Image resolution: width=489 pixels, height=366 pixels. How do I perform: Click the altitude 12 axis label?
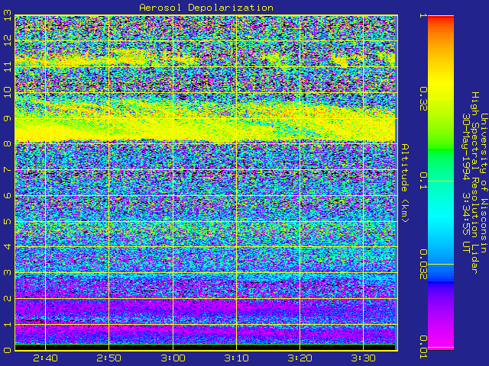coord(8,40)
